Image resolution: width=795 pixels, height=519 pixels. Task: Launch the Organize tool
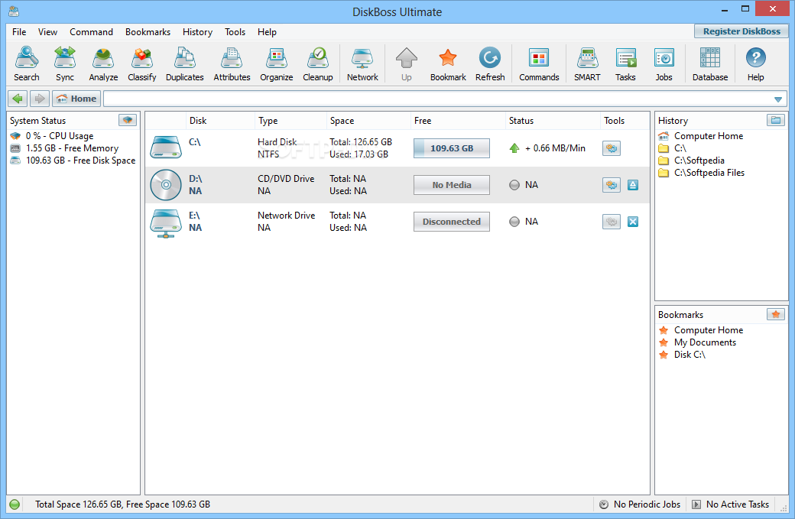coord(276,64)
